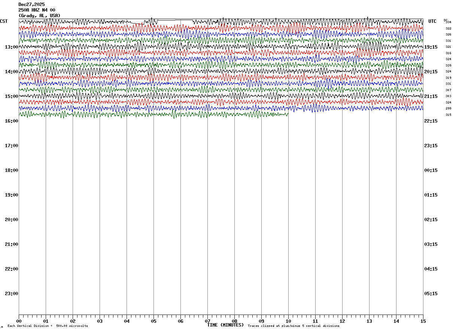Pick minute 04 on the bottom axis
This screenshot has height=331, width=453.
[x=127, y=321]
